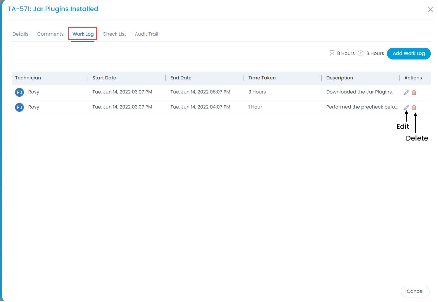Select the Work Log tab

pos(83,34)
